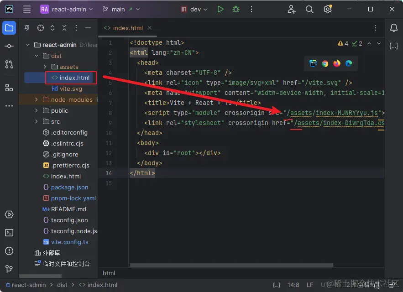Open the main hamburger menu
This screenshot has width=403, height=292.
point(27,9)
